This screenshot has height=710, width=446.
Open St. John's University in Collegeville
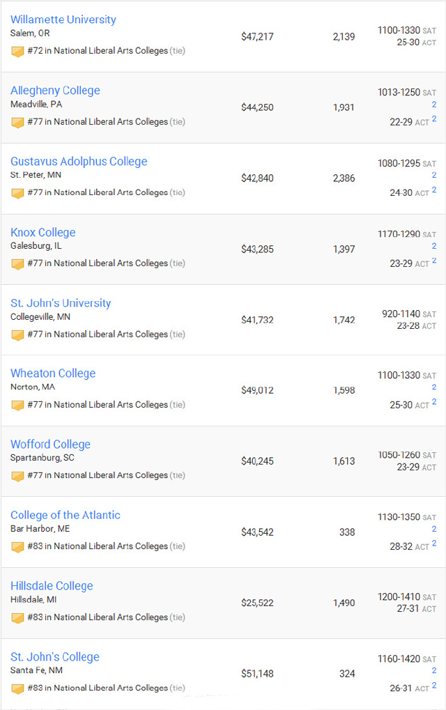61,303
